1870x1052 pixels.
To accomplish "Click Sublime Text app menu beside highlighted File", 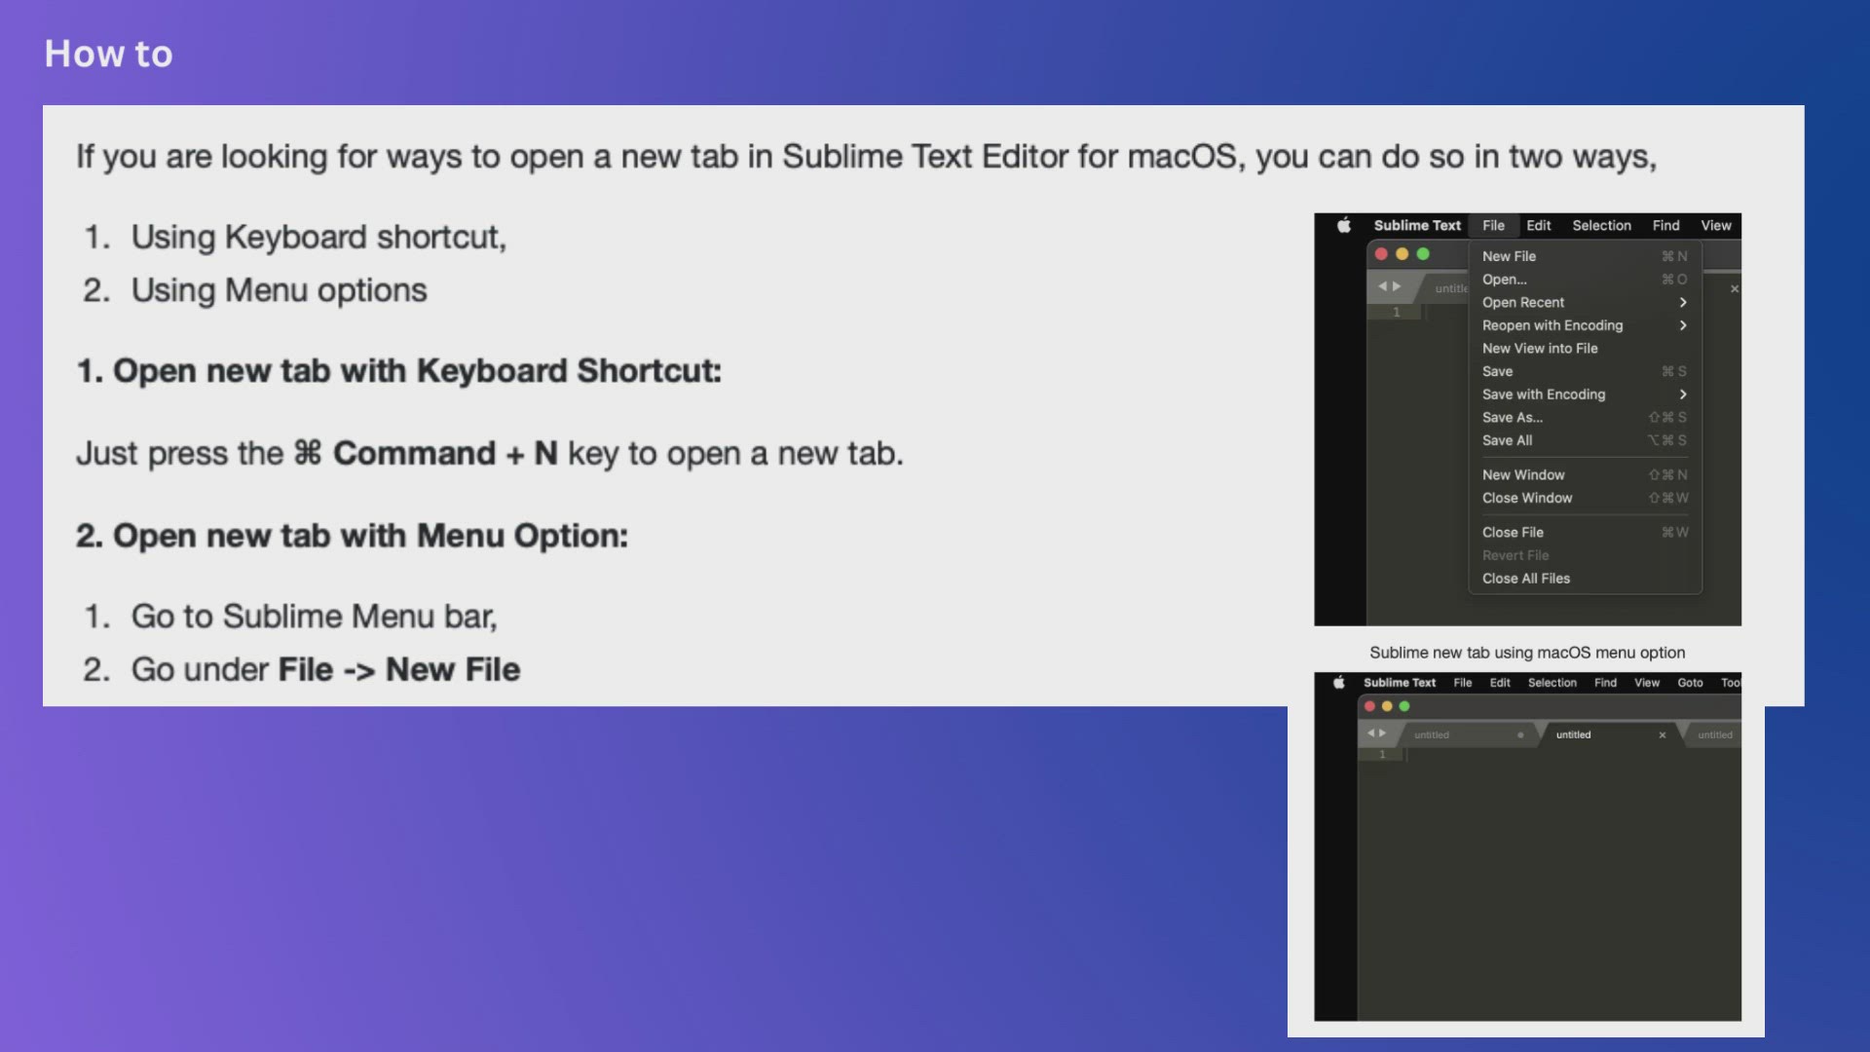I will [x=1417, y=225].
